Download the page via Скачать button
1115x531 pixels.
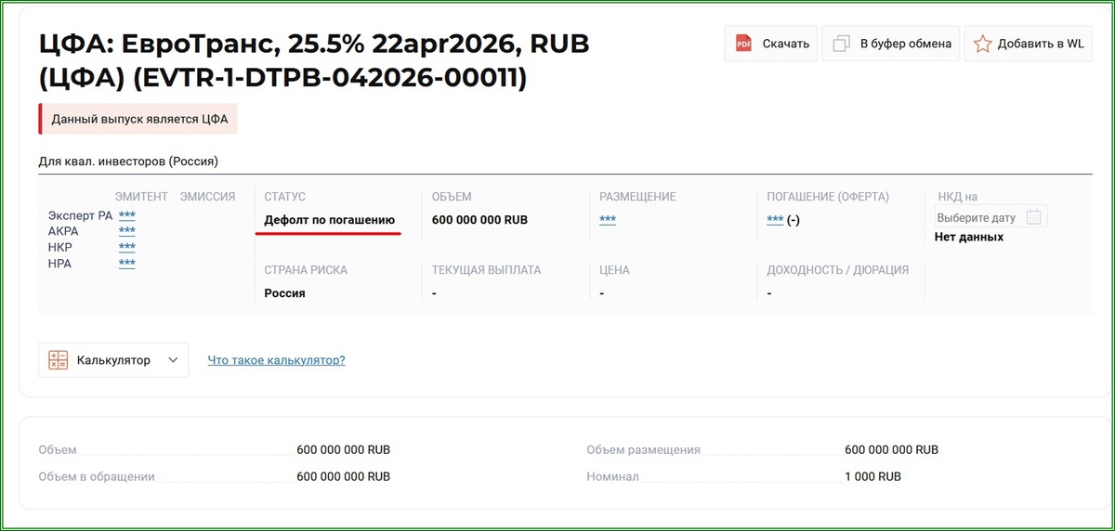(771, 44)
